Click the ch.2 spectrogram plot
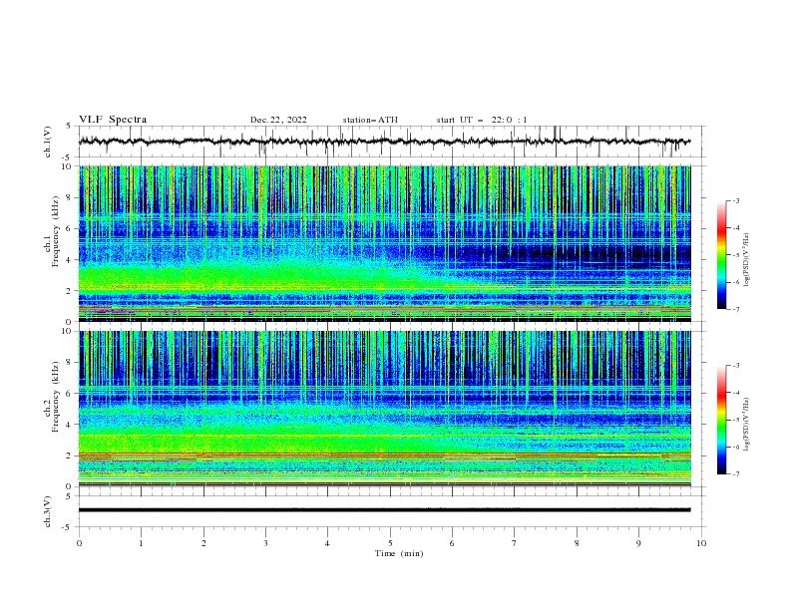 384,409
